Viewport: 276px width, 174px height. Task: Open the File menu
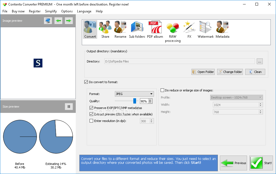click(5, 11)
